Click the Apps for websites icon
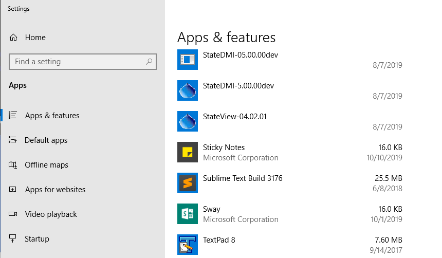Viewport: 442px width, 258px height. click(13, 189)
